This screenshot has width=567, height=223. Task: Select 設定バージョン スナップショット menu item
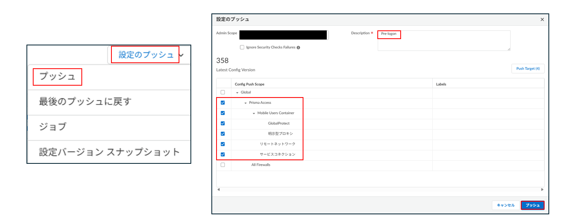tap(109, 152)
